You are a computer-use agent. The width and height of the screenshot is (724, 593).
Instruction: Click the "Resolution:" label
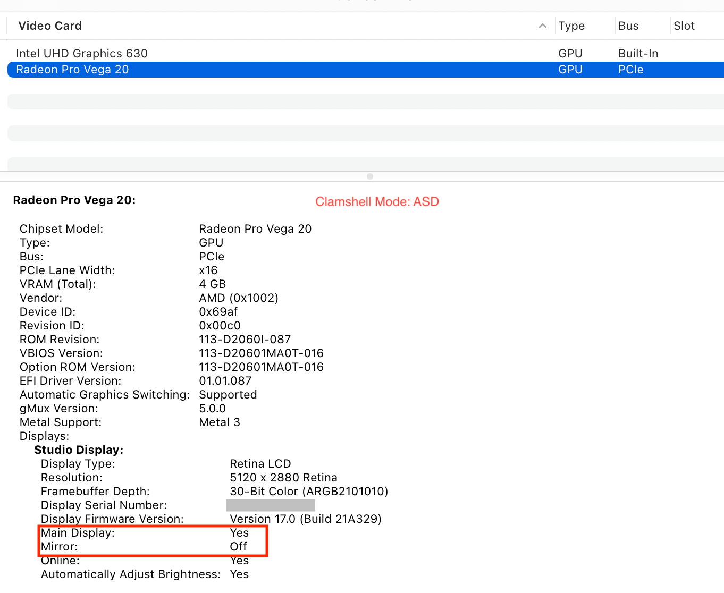pos(72,478)
